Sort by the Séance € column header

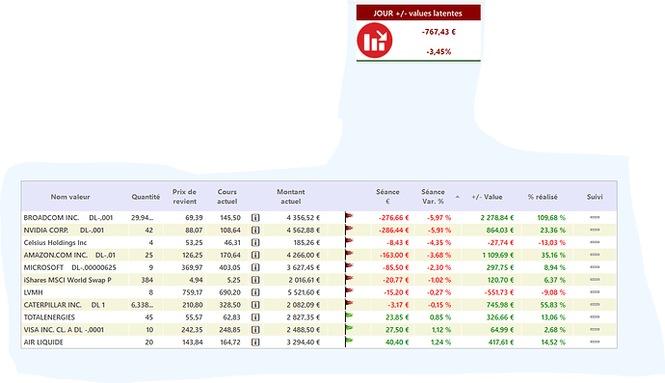point(387,197)
